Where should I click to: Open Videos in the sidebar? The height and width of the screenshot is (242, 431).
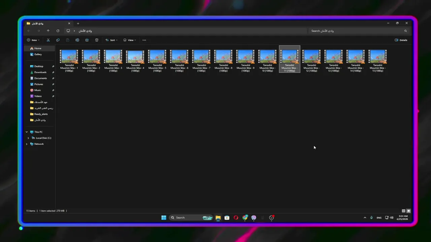[x=39, y=96]
